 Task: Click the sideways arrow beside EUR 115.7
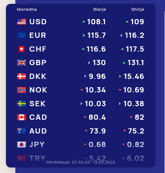coord(84,35)
